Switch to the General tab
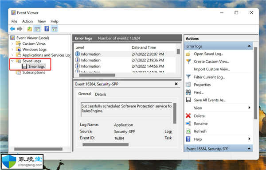The width and height of the screenshot is (266, 170). [x=85, y=94]
